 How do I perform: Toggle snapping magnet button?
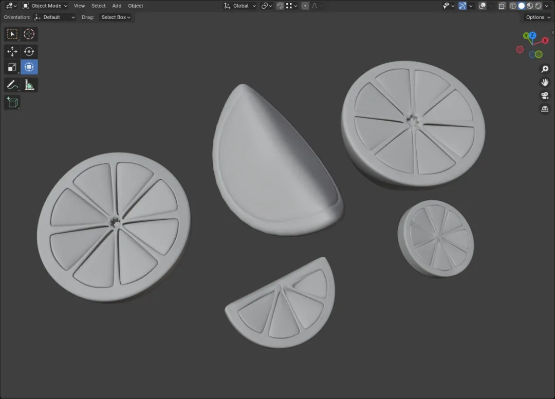(x=280, y=6)
